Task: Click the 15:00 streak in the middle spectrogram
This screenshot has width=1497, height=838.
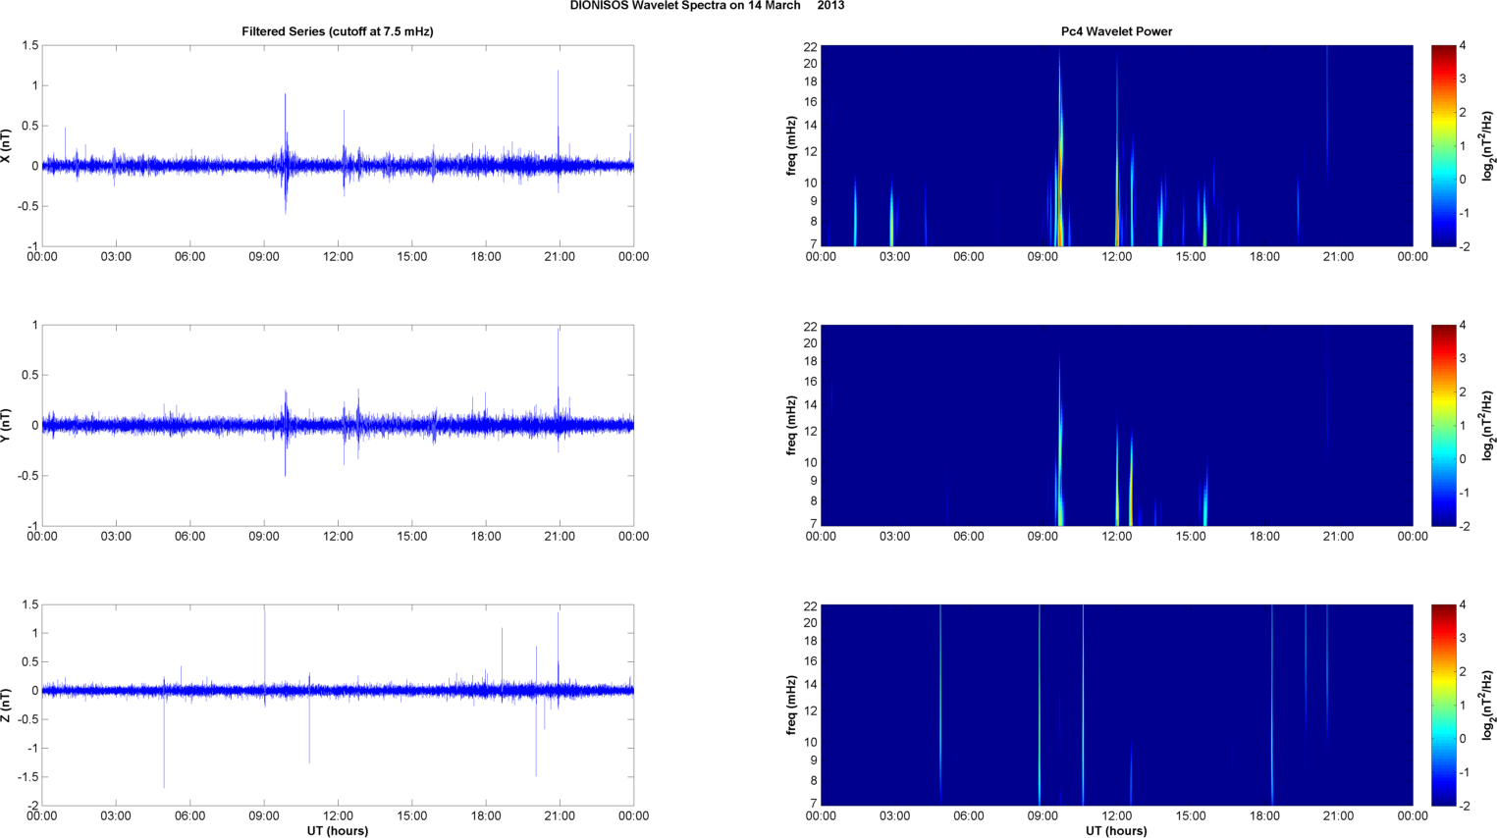Action: 1205,500
